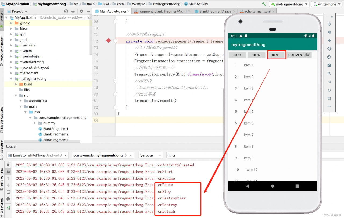Screen dimensions: 344x218
Task: Switch to the MainActivity.java tab
Action: pyautogui.click(x=112, y=11)
